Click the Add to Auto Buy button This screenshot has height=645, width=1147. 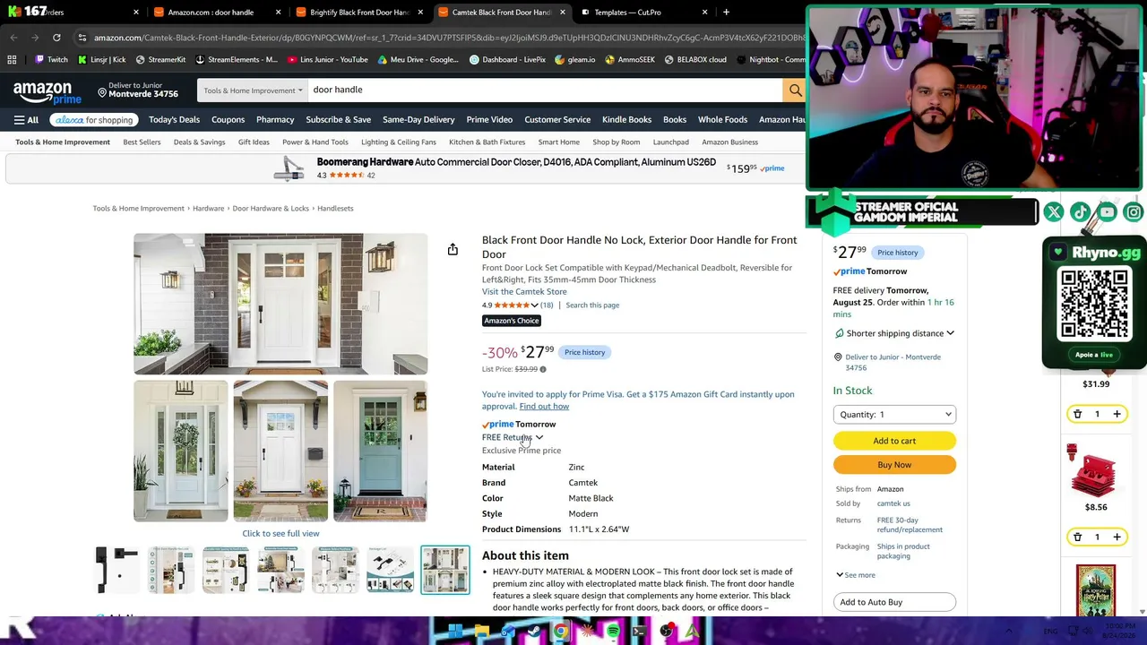[x=894, y=602]
